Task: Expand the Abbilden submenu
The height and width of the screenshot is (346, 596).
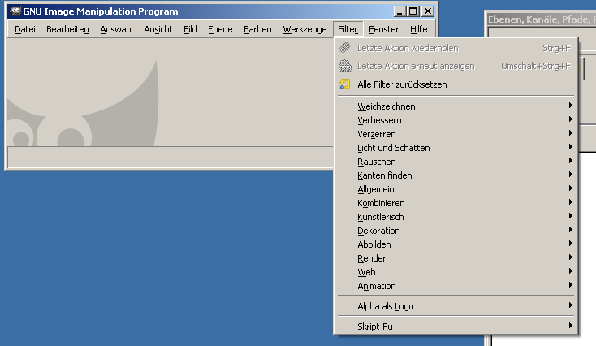Action: click(x=456, y=244)
